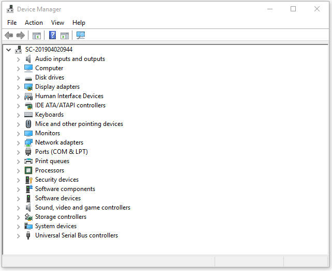Select the Print queues label
This screenshot has height=271, width=332.
click(52, 161)
